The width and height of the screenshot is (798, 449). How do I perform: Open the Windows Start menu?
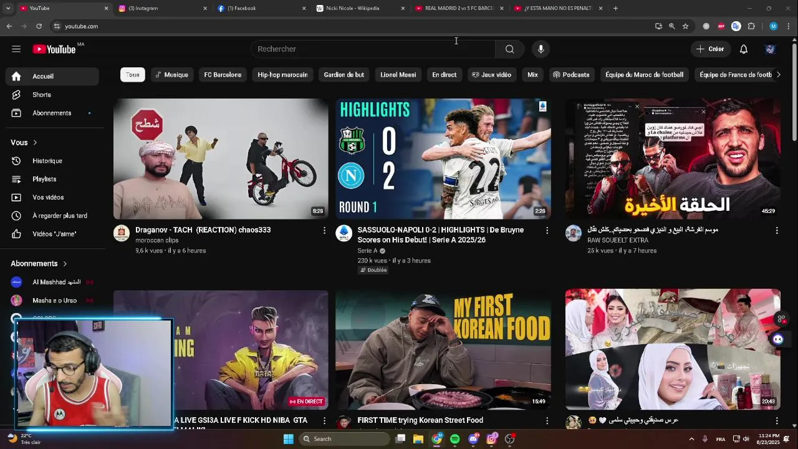pyautogui.click(x=288, y=439)
